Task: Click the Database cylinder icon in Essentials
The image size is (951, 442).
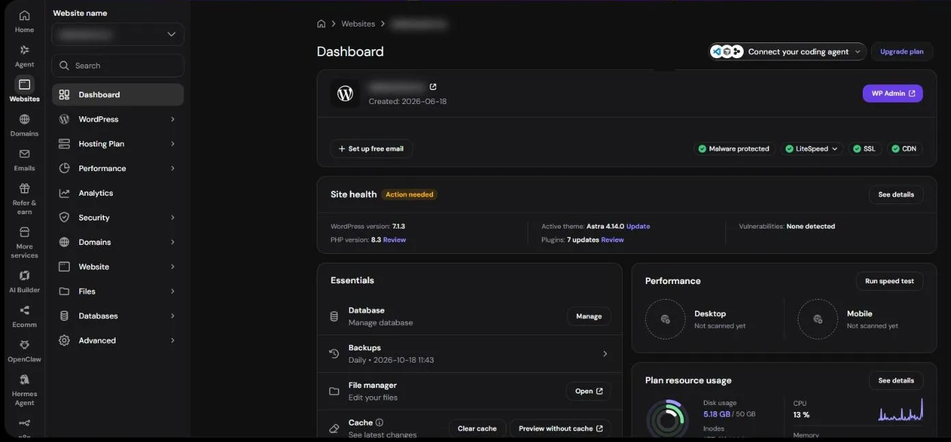Action: pyautogui.click(x=334, y=316)
